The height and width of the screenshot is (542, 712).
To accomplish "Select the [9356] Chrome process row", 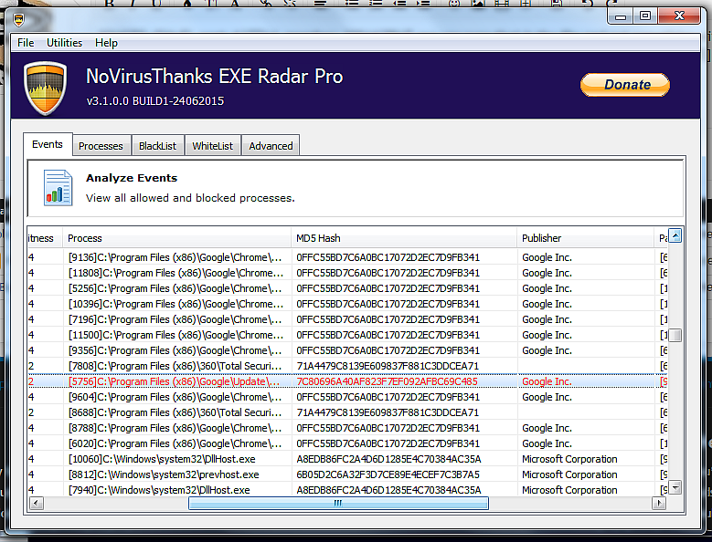I will 347,350.
